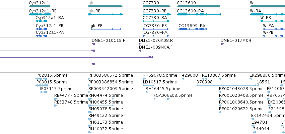Click protein feature CG13699-PA
Viewport: 285px width, 134px height.
(193, 29)
